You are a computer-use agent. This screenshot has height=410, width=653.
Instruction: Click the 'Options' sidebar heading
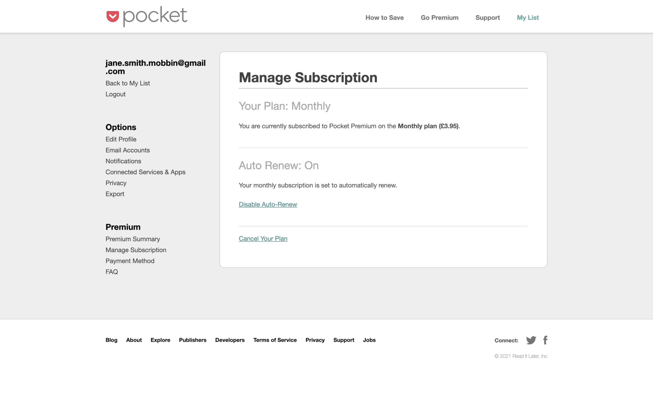[121, 127]
